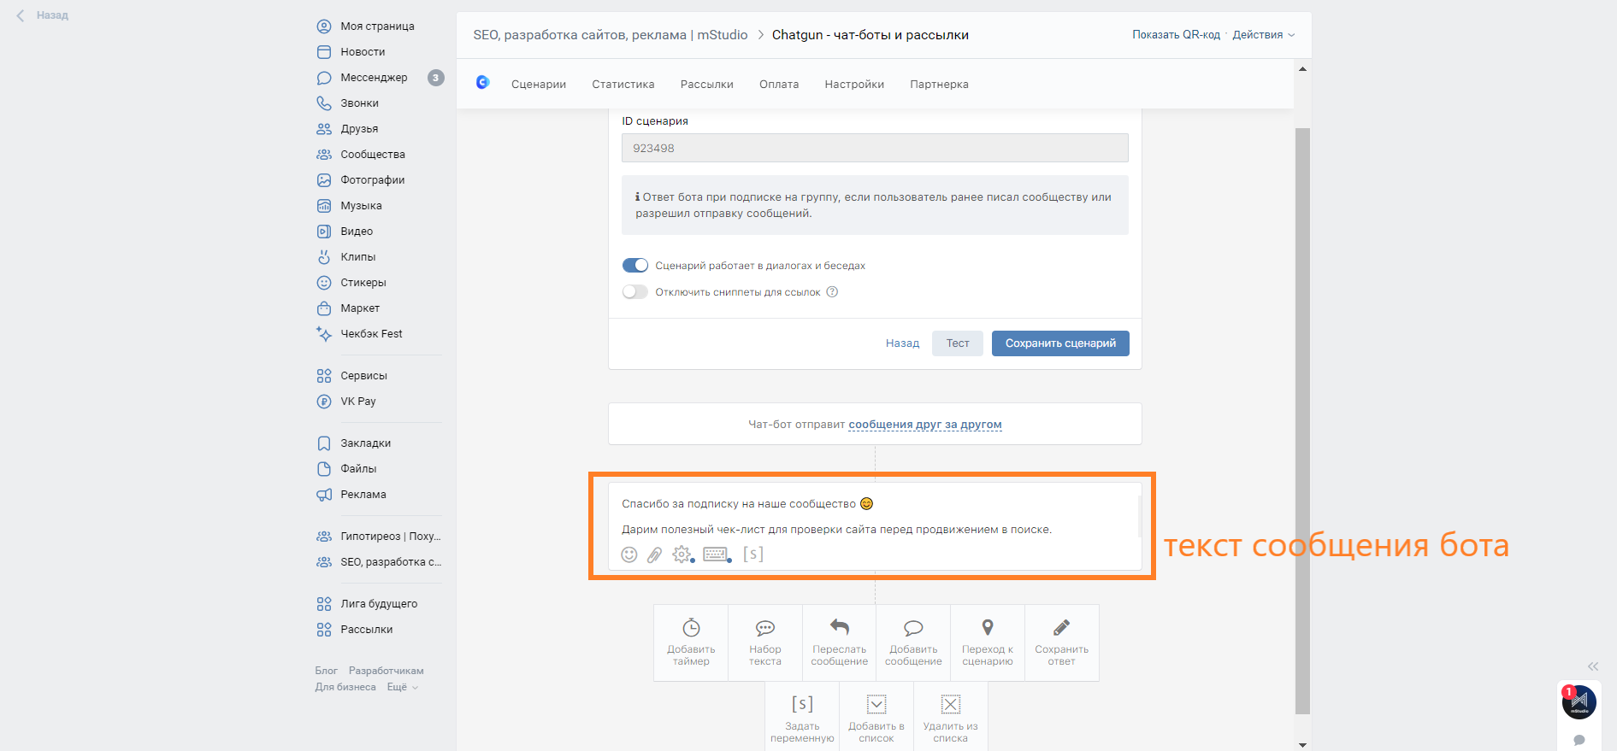Attach file with paperclip icon
The image size is (1617, 751).
(654, 555)
